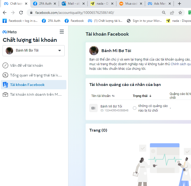Sort by Tên tài khoản column

(103, 96)
